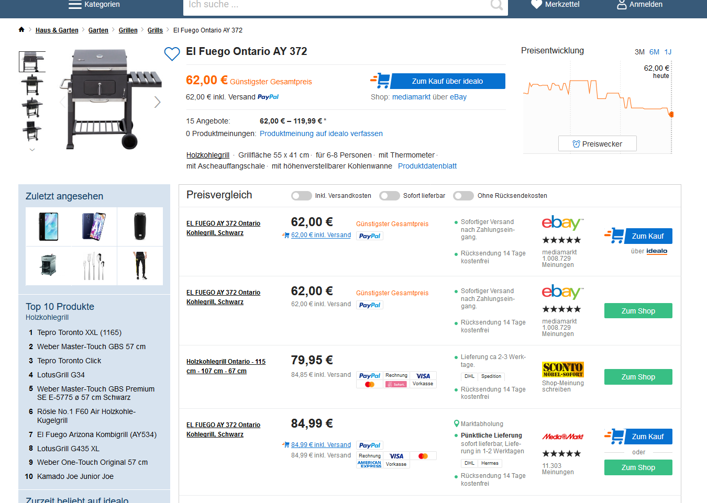Viewport: 707px width, 503px height.
Task: Click the ebay logo in first offer
Action: pos(562,223)
